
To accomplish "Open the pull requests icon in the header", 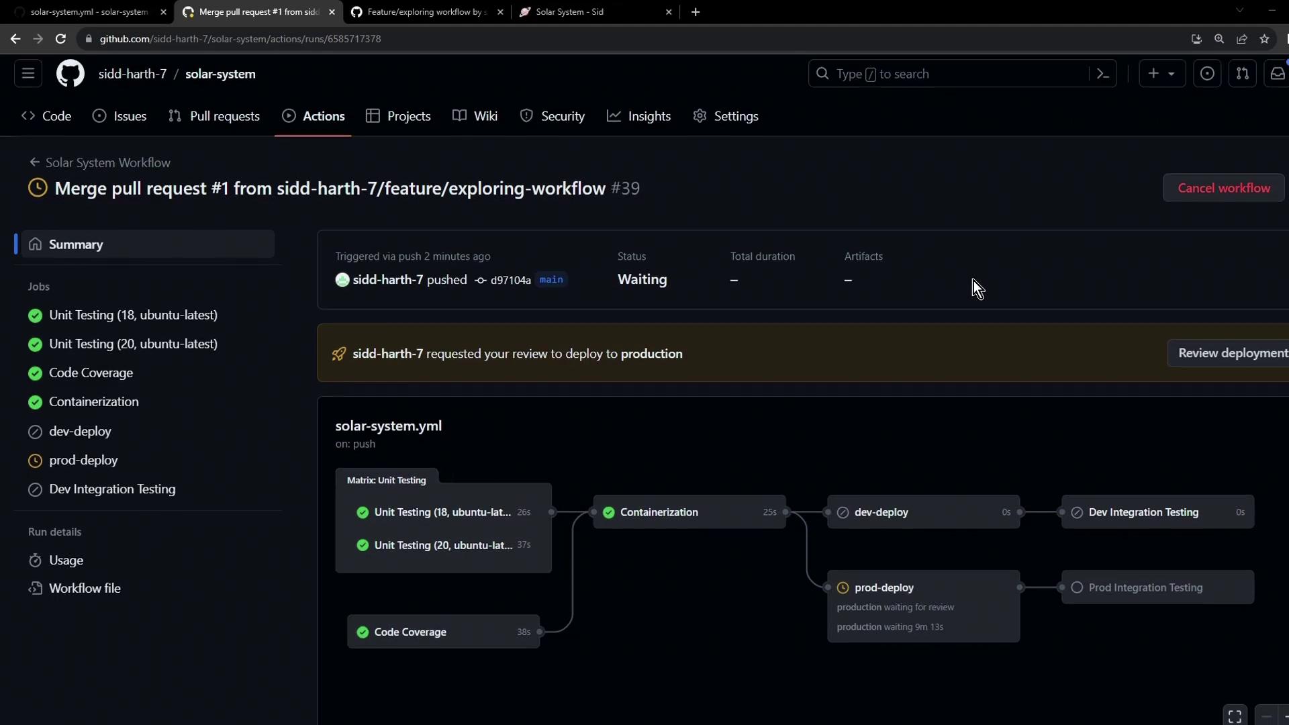I will [1242, 74].
